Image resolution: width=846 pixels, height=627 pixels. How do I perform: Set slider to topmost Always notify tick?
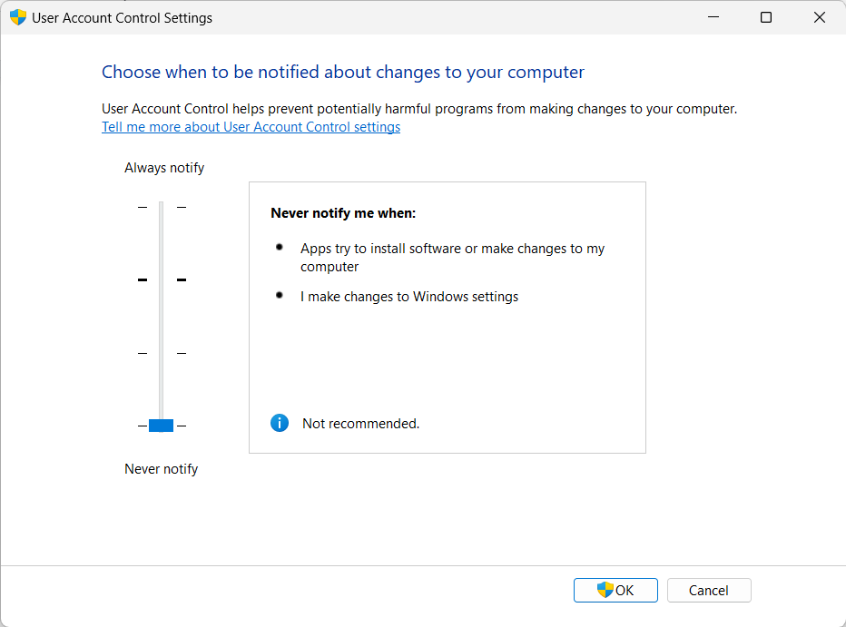(161, 207)
